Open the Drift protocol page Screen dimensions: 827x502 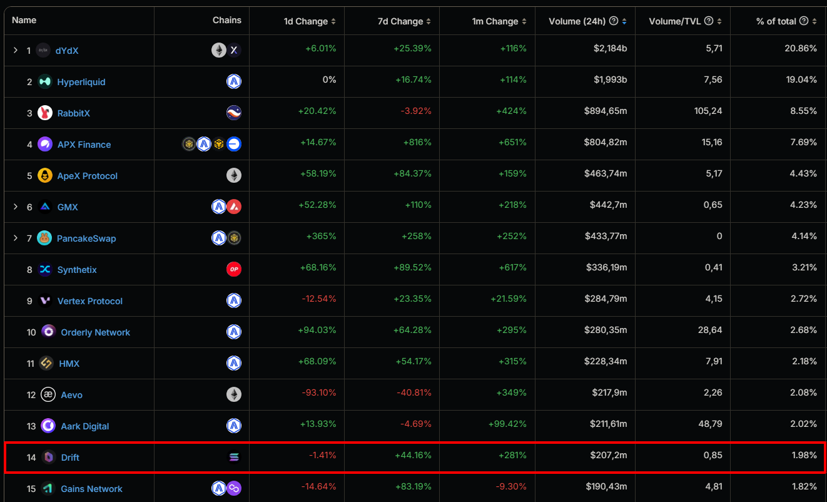(x=70, y=457)
